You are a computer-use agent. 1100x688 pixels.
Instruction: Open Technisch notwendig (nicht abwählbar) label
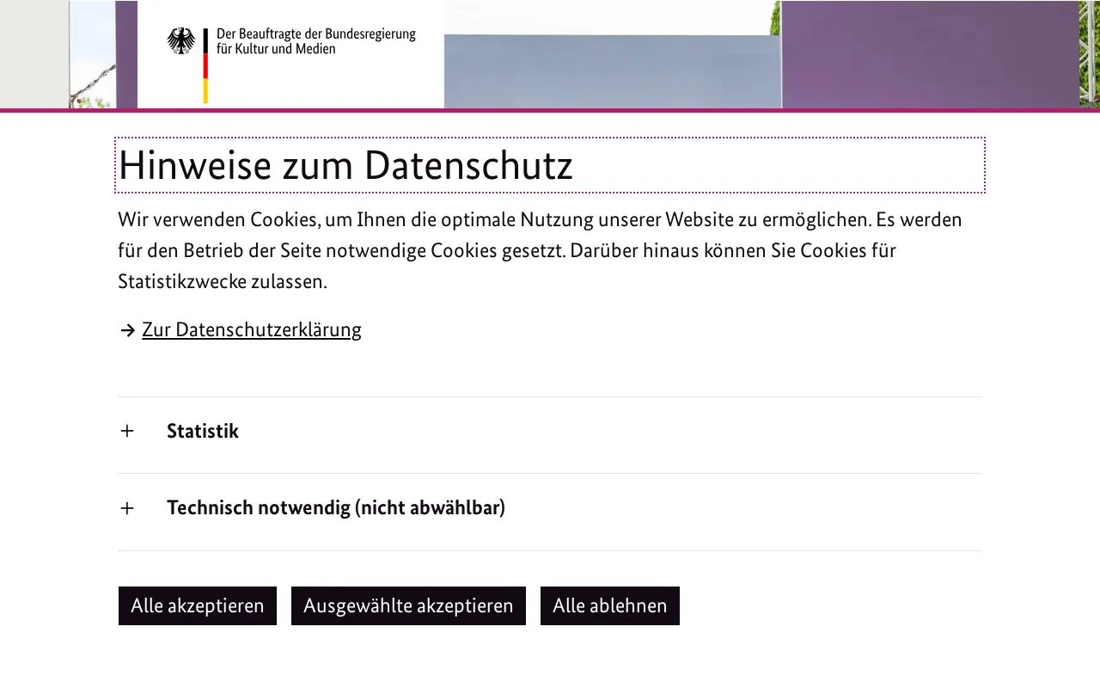tap(336, 507)
